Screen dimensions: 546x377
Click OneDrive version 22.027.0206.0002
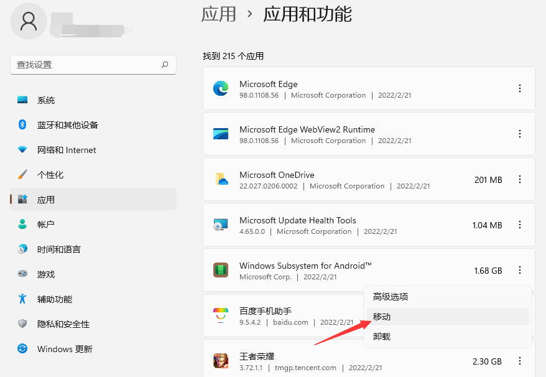click(269, 186)
